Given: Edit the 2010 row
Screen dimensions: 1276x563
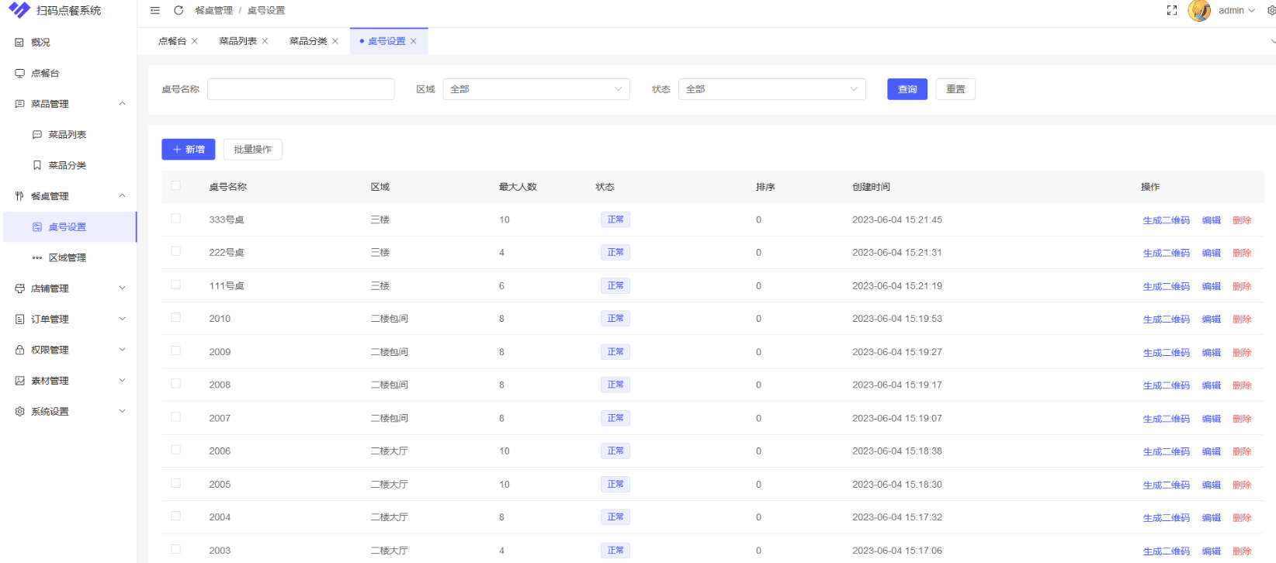Looking at the screenshot, I should (1212, 319).
